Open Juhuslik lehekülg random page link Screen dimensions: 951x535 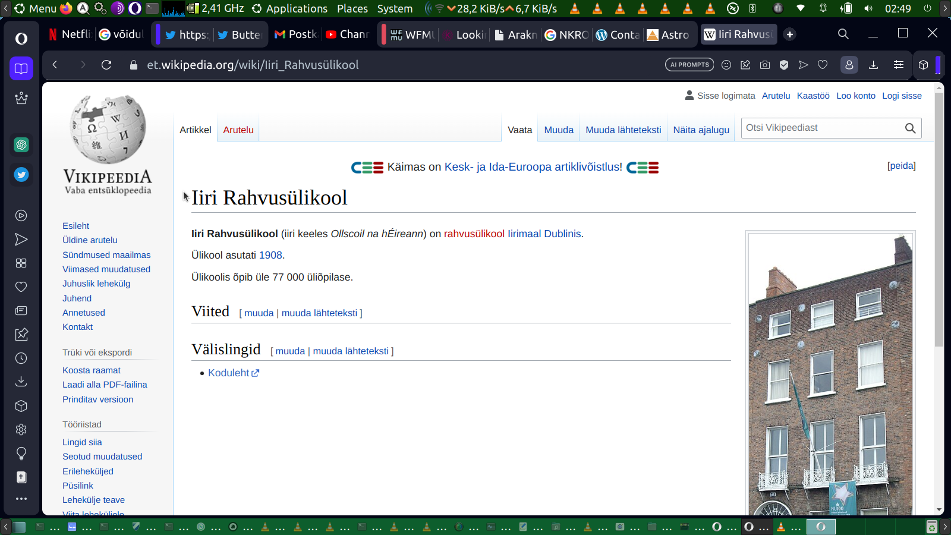(x=96, y=284)
